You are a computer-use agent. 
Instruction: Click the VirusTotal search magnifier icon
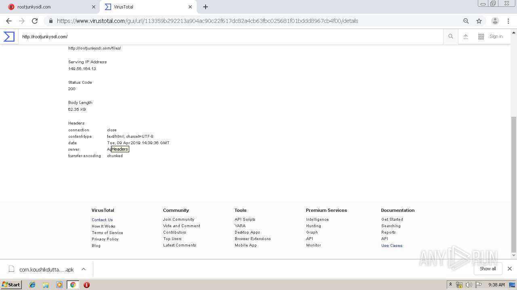pos(451,37)
